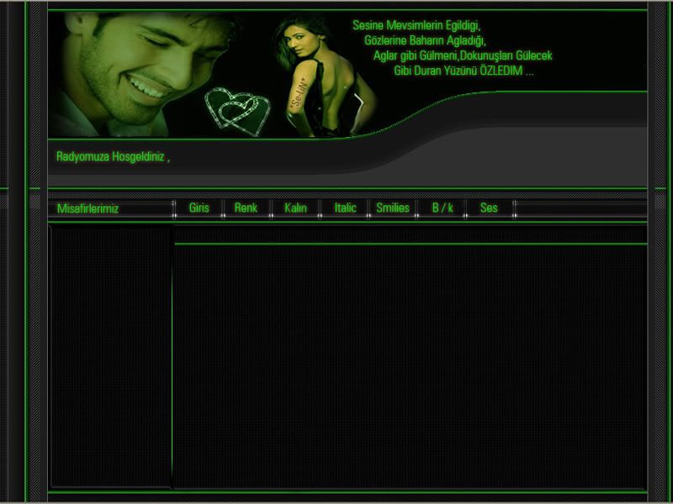Click the glowing double hearts icon

pyautogui.click(x=238, y=111)
